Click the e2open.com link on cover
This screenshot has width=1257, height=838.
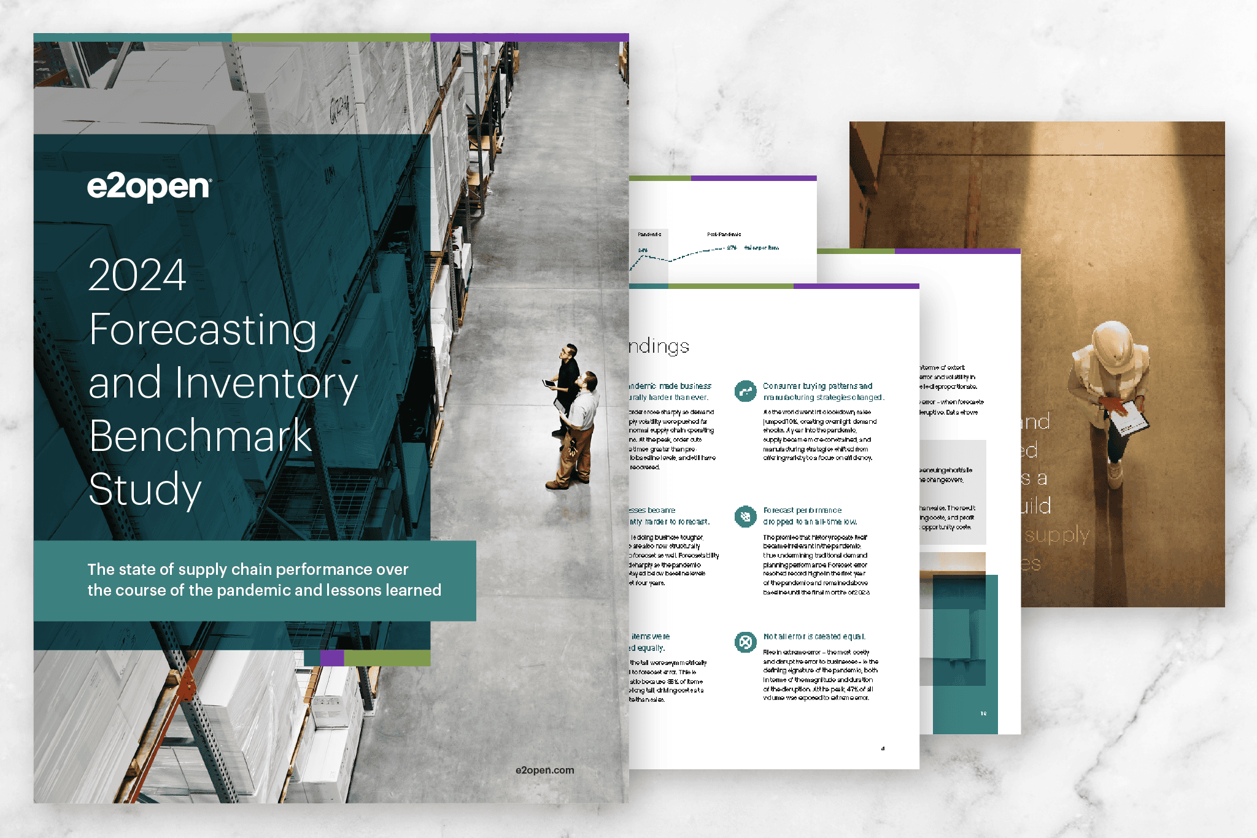[x=544, y=770]
